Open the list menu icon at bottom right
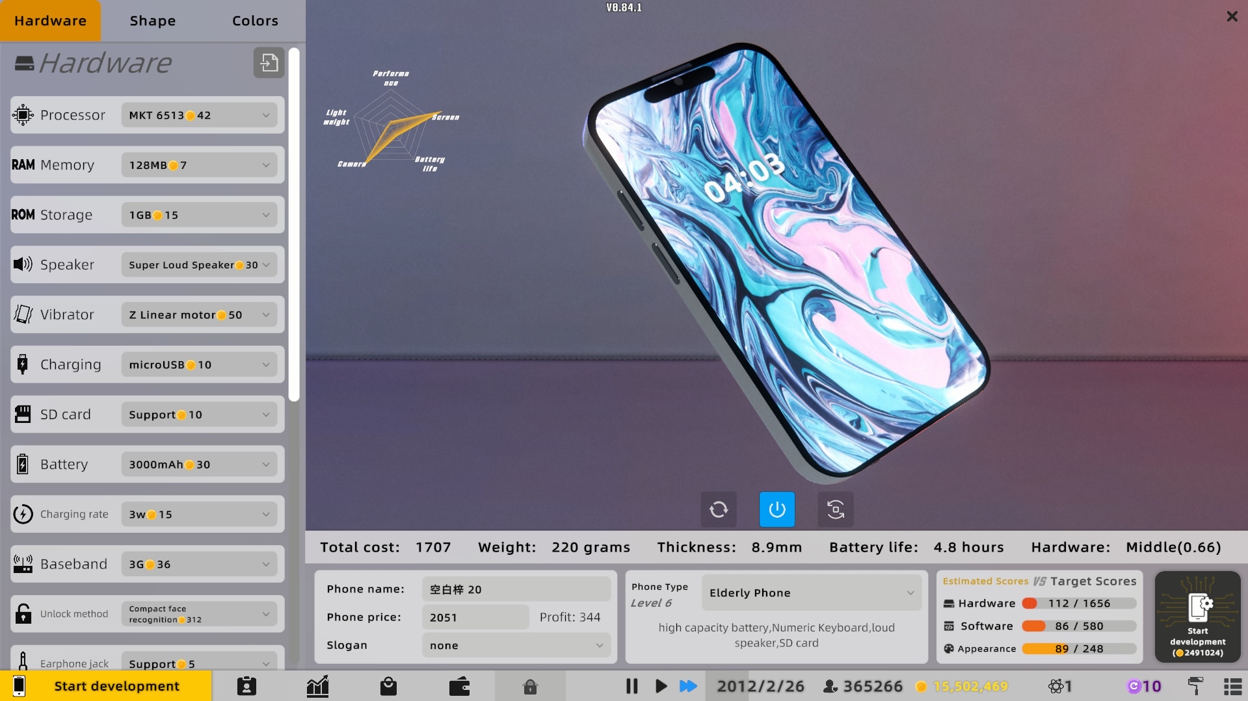Screen dimensions: 1248x701 1232,686
